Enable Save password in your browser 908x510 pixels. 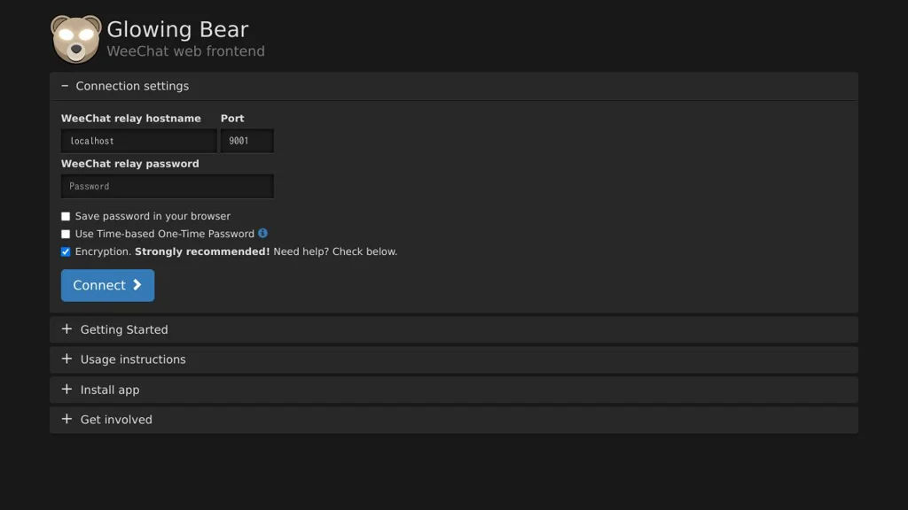coord(66,216)
